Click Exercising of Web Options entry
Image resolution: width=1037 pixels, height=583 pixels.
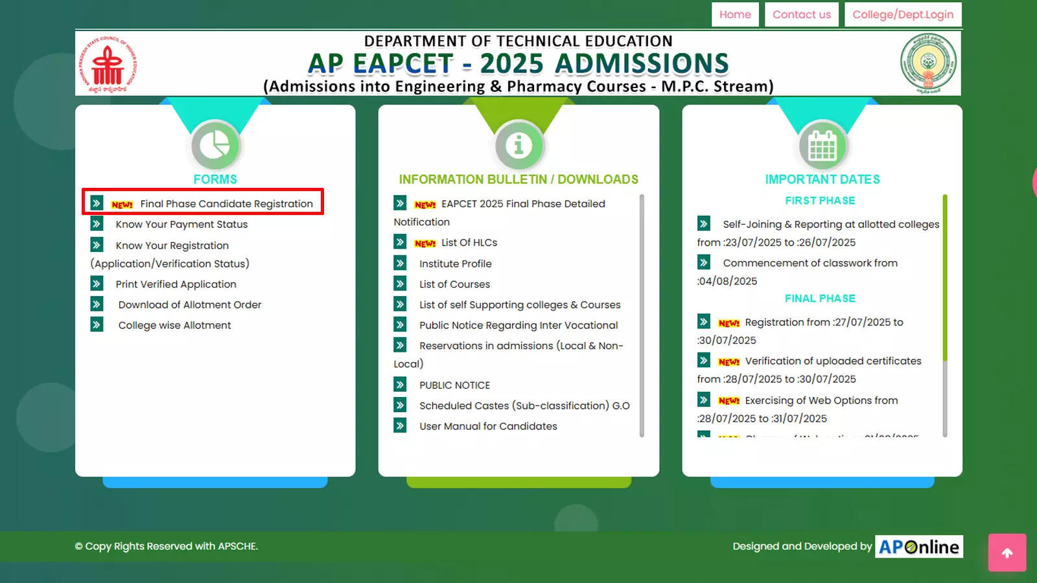(797, 409)
